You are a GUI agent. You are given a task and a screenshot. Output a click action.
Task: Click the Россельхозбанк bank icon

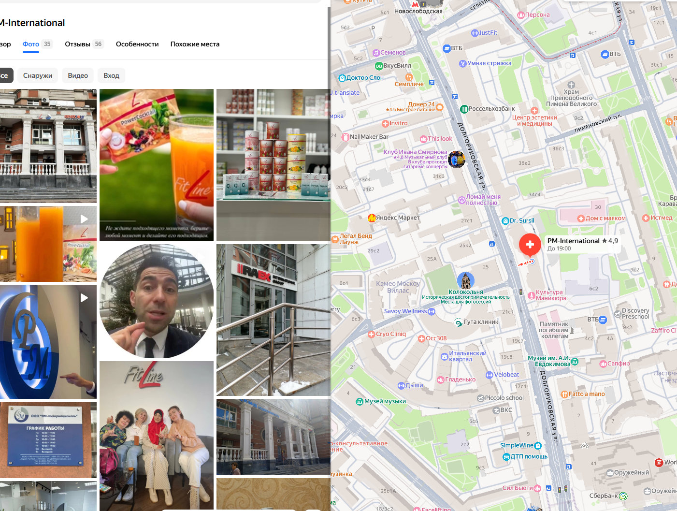[464, 109]
